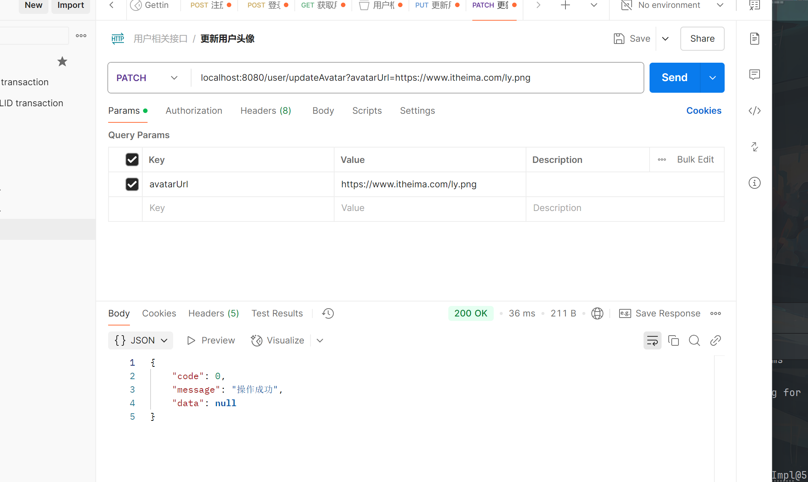
Task: Click the Save disk icon
Action: pyautogui.click(x=619, y=39)
